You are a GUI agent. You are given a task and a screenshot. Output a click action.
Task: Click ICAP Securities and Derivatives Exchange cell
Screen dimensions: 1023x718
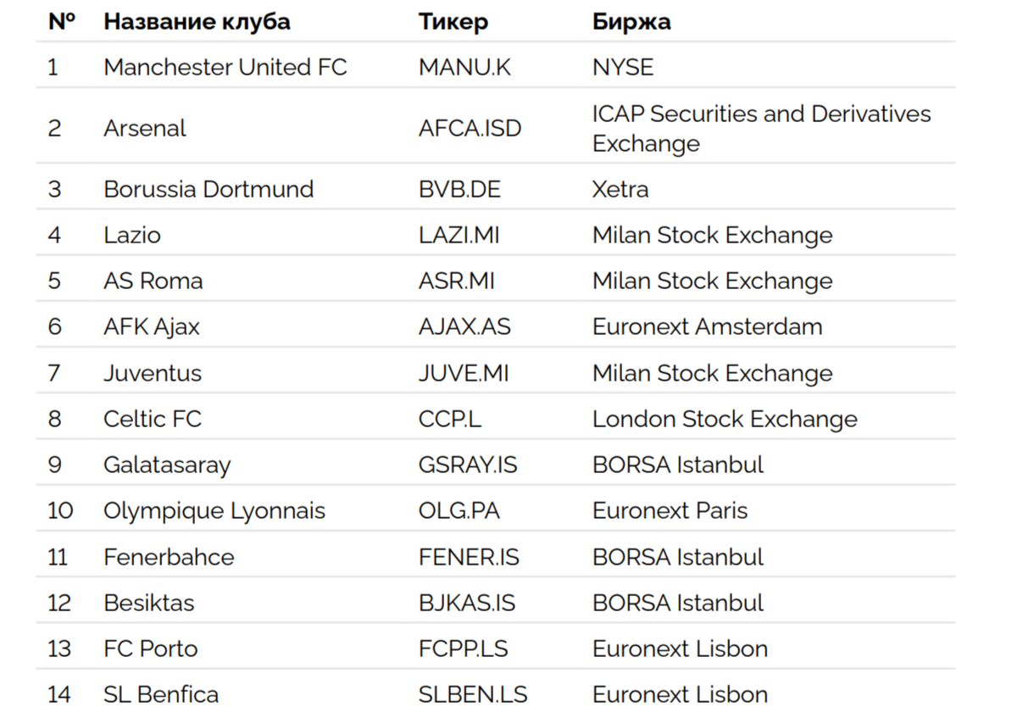coord(760,128)
